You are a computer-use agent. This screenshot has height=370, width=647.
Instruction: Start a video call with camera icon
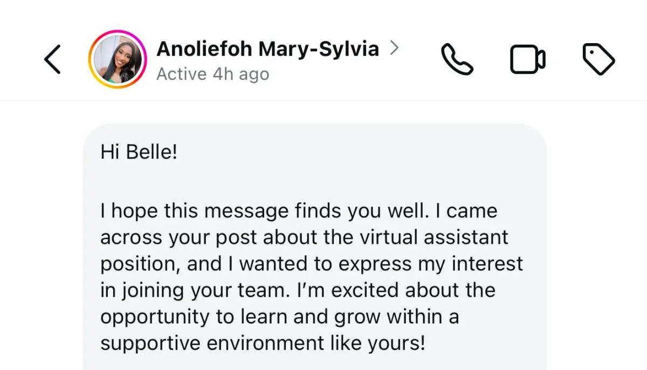[x=527, y=59]
